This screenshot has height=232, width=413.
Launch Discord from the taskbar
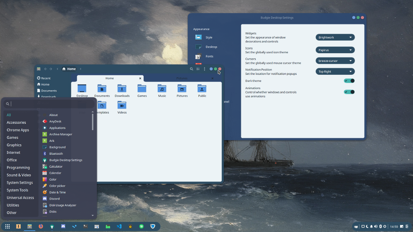[x=63, y=227]
